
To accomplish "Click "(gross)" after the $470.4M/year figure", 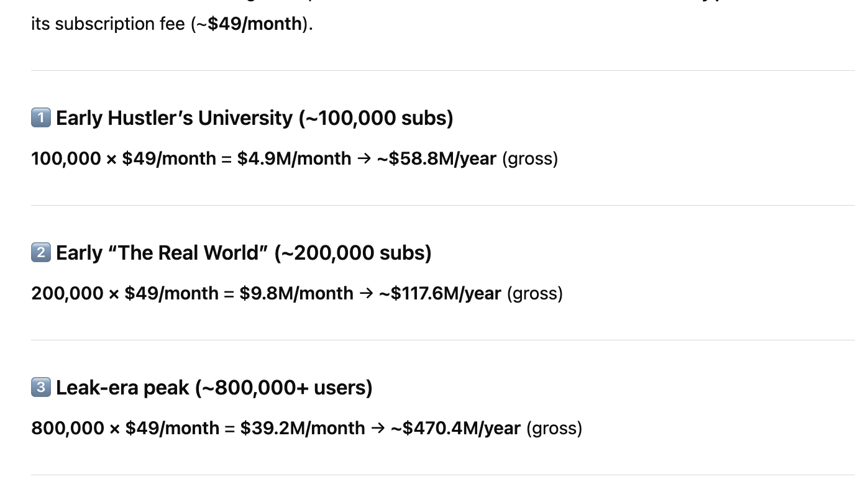I will [x=554, y=428].
